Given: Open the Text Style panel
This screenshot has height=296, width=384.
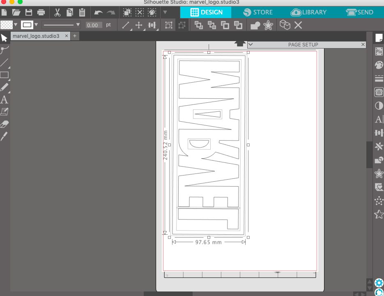Looking at the screenshot, I should click(379, 119).
